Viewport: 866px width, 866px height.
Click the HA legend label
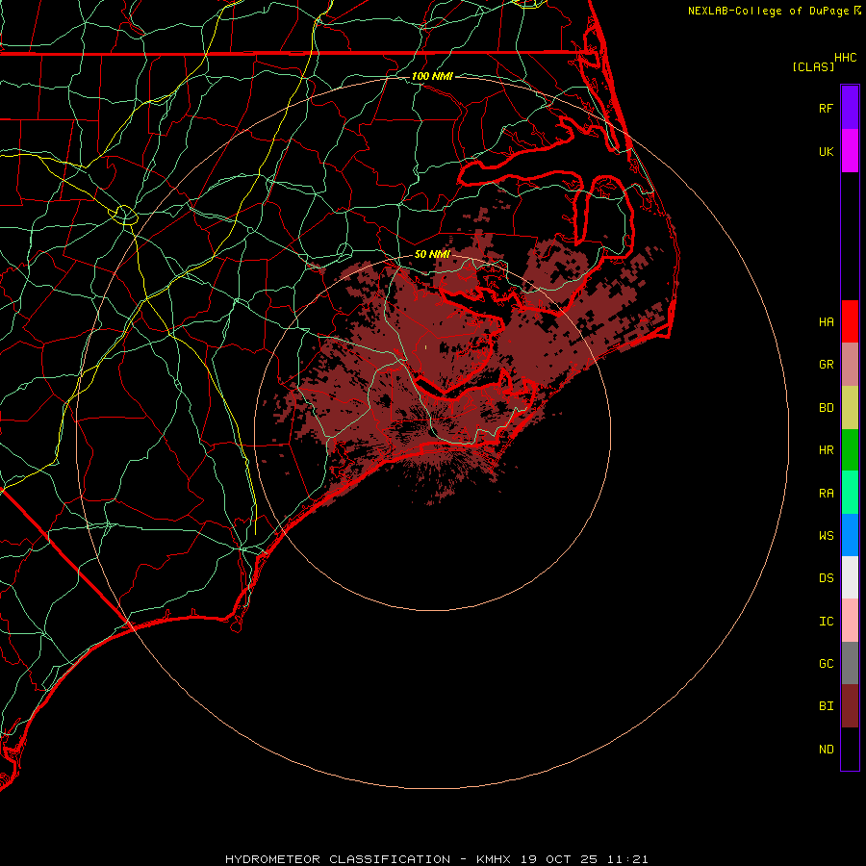point(826,322)
